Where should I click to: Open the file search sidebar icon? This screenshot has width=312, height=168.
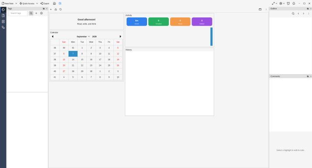[x=3, y=16]
